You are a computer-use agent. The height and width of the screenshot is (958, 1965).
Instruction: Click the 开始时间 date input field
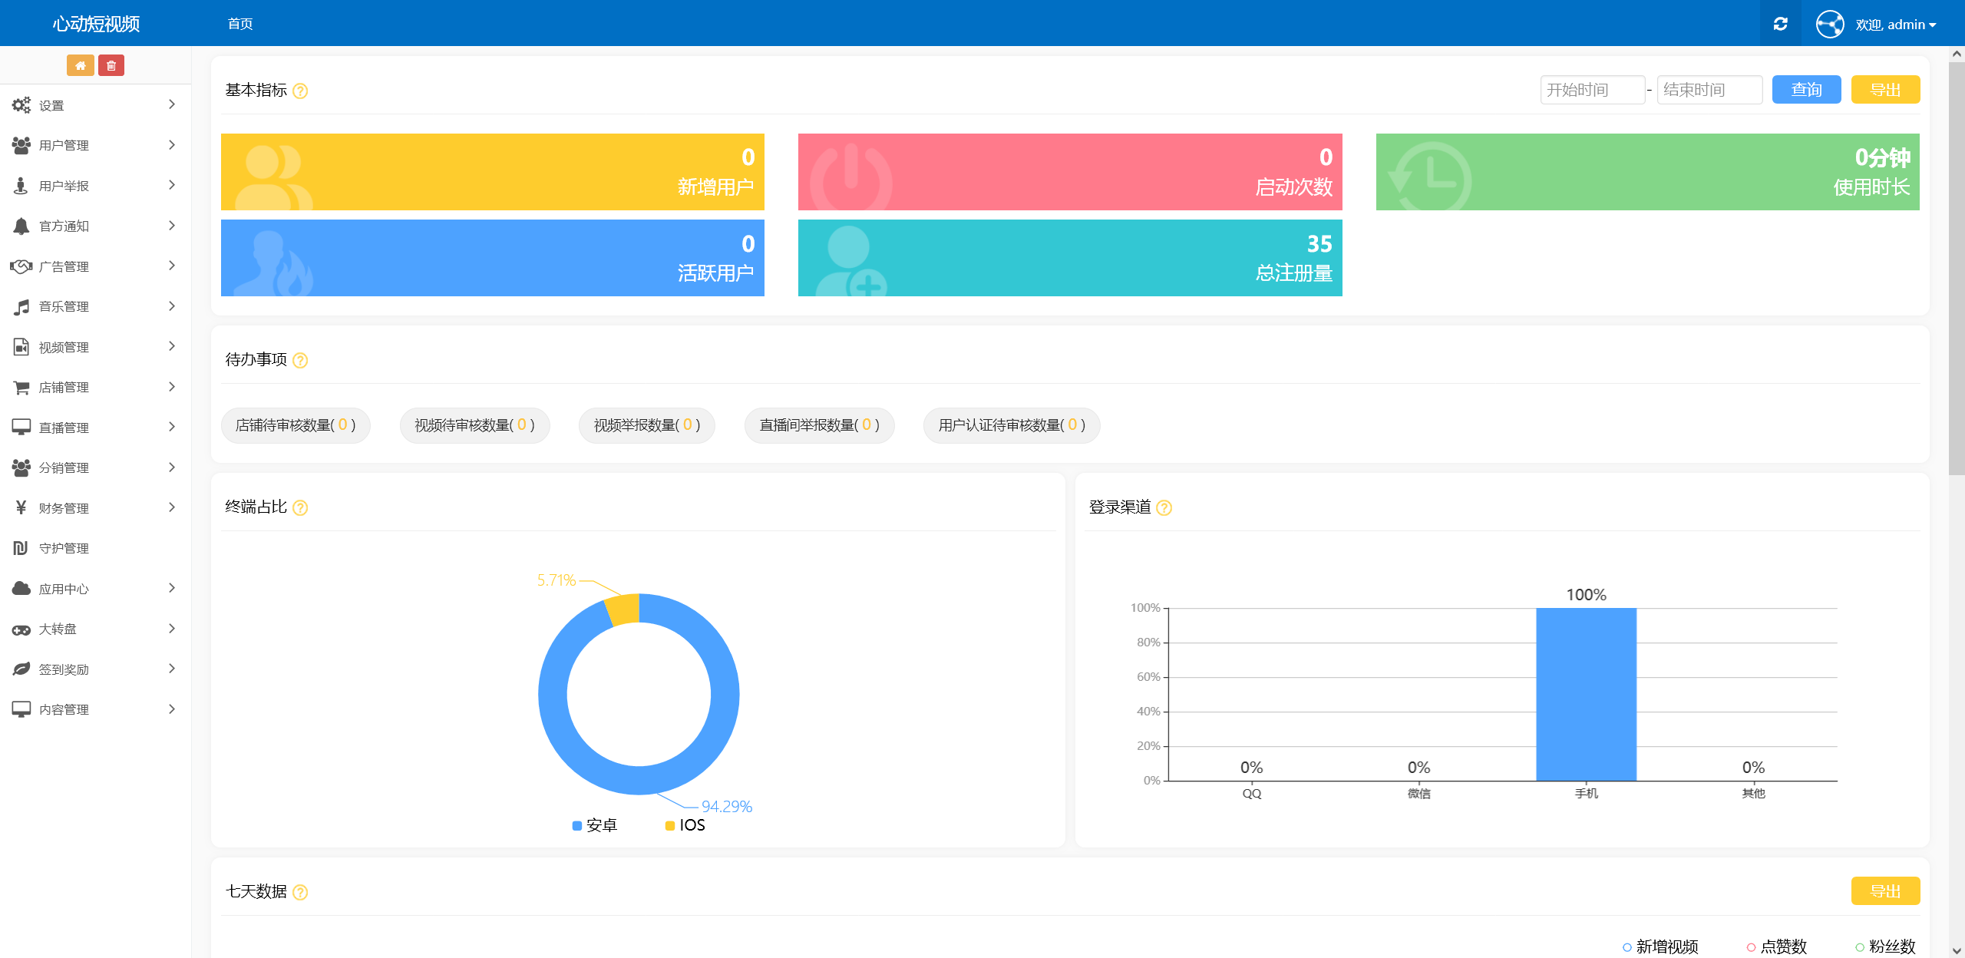click(1592, 89)
